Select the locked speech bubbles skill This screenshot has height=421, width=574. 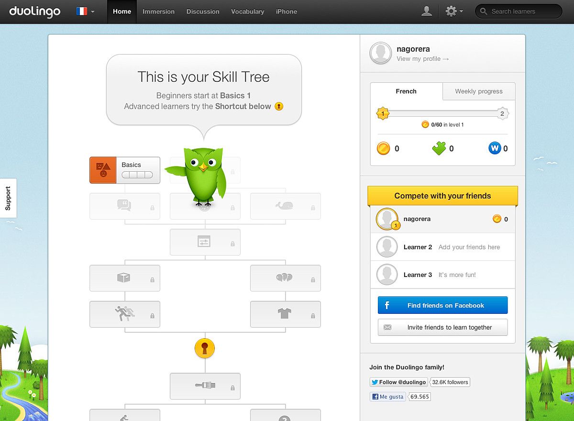click(125, 206)
